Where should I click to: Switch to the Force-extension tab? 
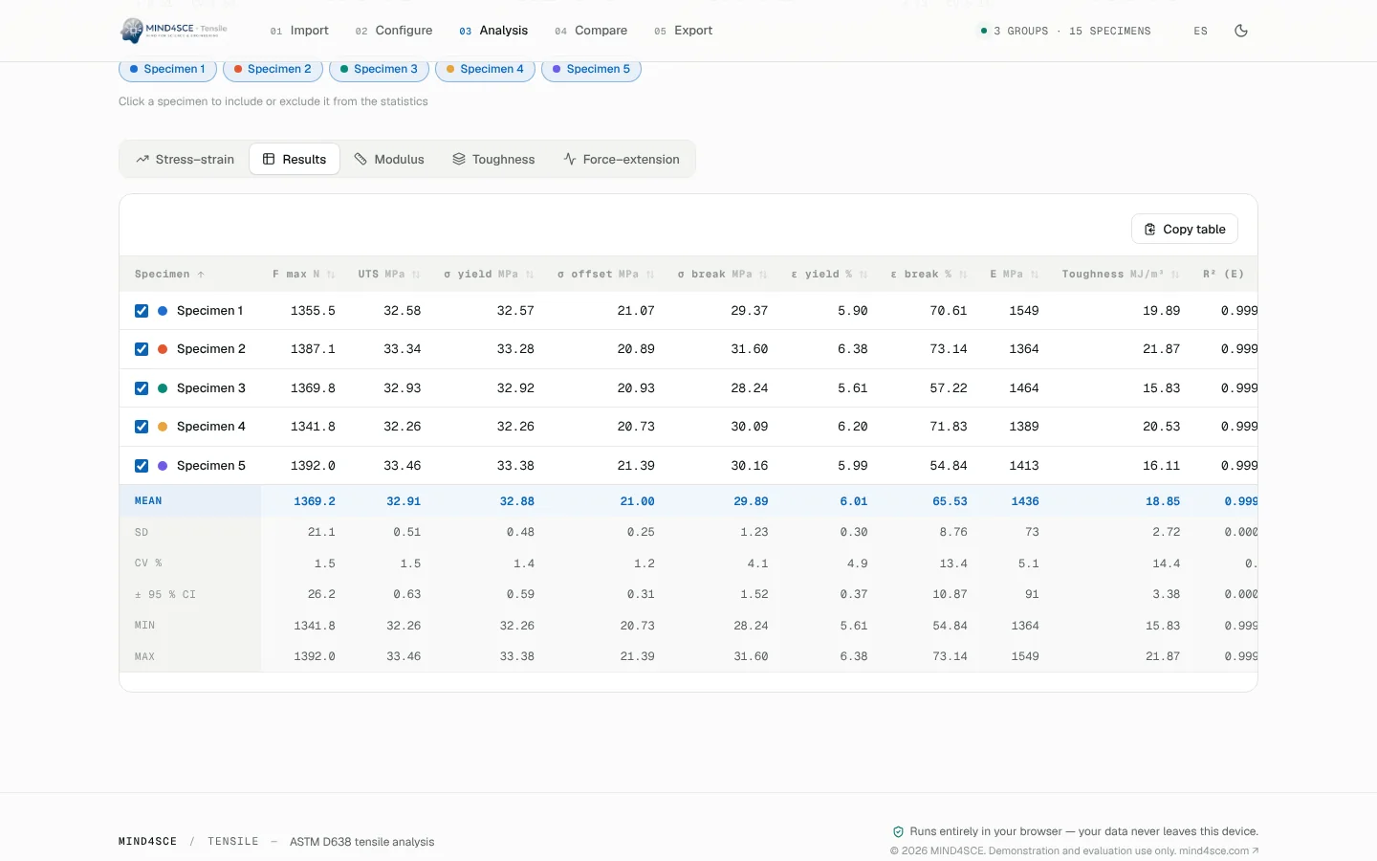[x=622, y=160]
